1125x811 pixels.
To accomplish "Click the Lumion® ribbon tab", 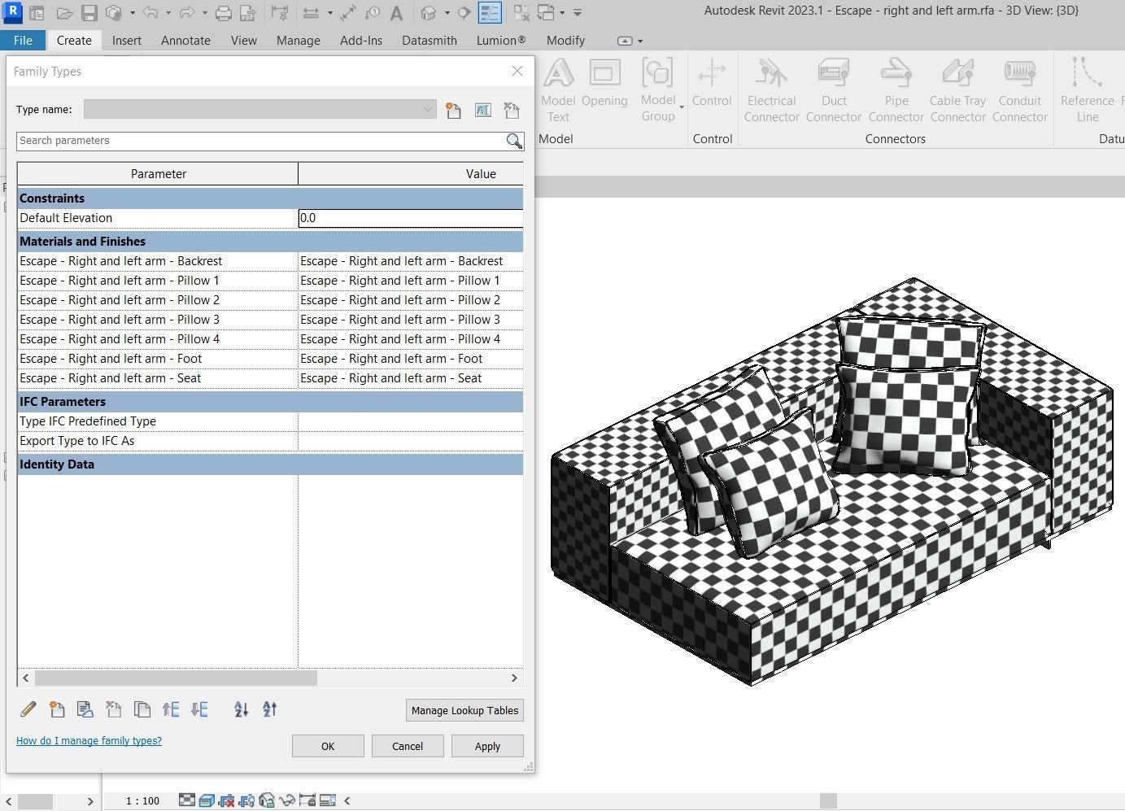I will [x=501, y=41].
